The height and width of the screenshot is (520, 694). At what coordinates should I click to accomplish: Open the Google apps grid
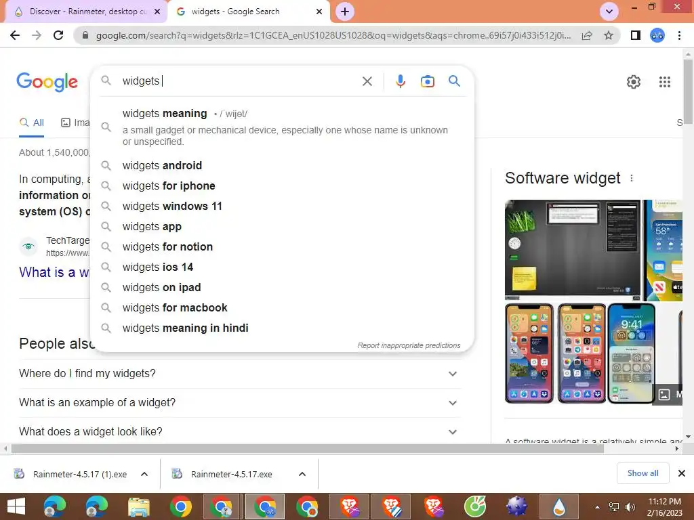(x=664, y=82)
